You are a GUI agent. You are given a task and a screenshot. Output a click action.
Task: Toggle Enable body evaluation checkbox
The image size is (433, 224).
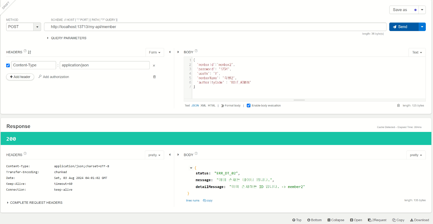[249, 105]
